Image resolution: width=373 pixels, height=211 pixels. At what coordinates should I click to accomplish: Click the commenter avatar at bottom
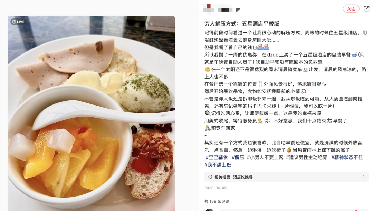point(210,210)
